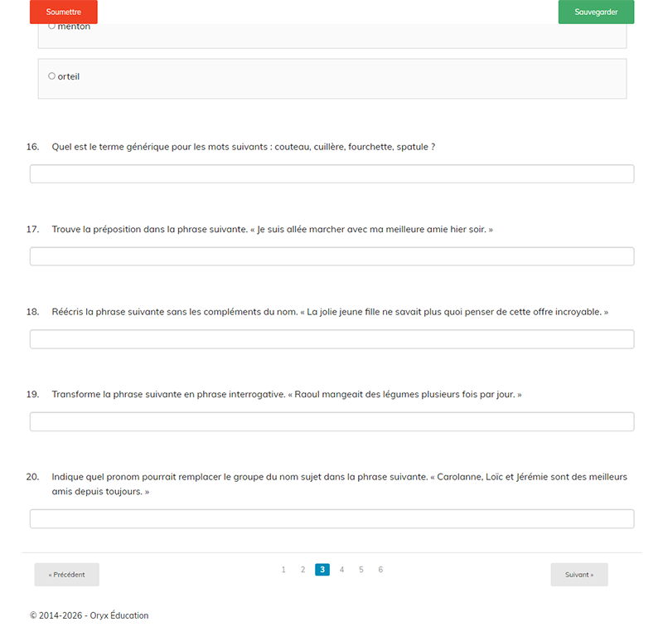Focus the answer field for question 16
663x632 pixels.
[x=331, y=174]
